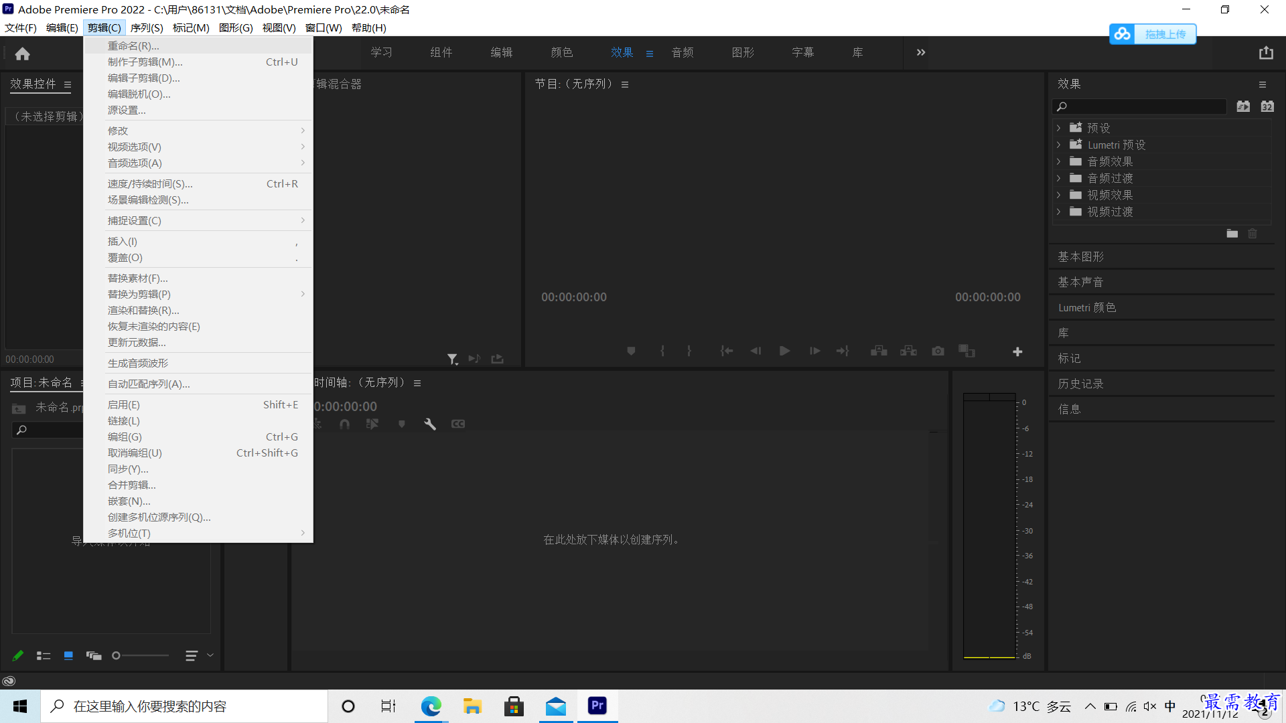
Task: Toggle project writable pencil icon
Action: [x=18, y=655]
